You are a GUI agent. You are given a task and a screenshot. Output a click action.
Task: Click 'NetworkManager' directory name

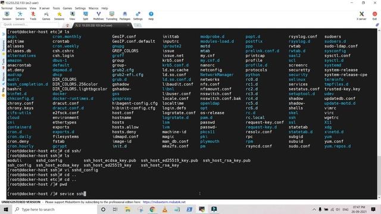coord(217,75)
